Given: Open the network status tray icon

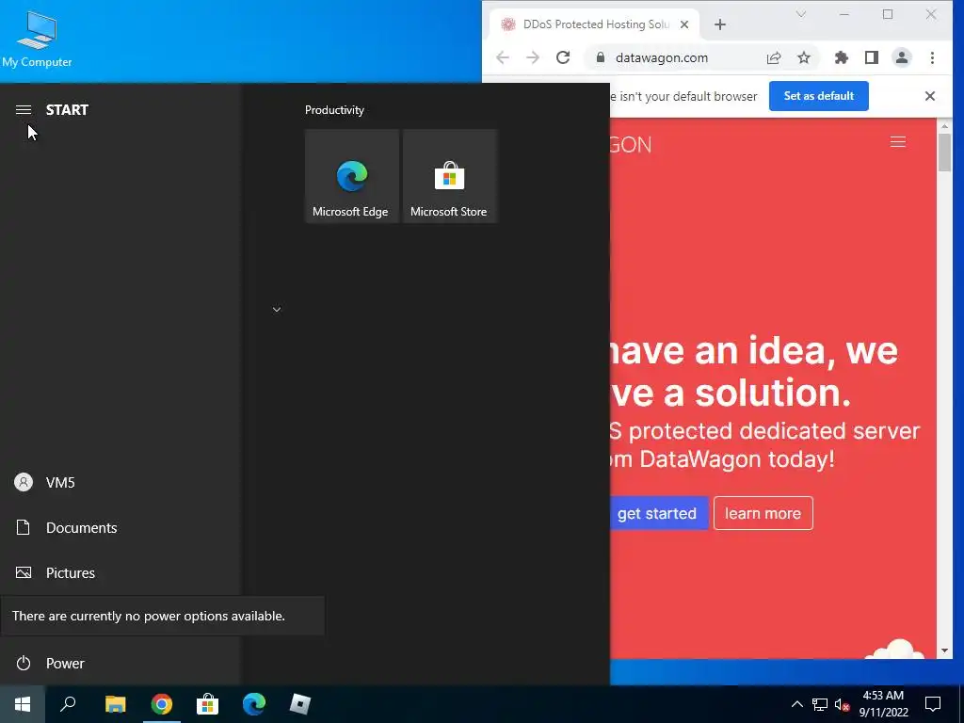Looking at the screenshot, I should point(820,704).
